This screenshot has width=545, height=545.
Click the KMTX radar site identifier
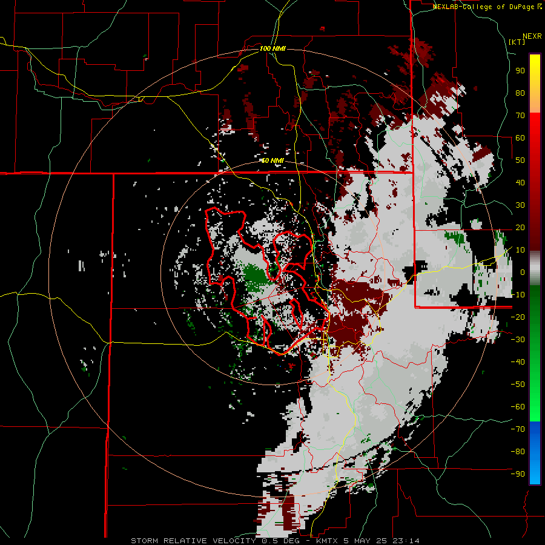[x=328, y=541]
